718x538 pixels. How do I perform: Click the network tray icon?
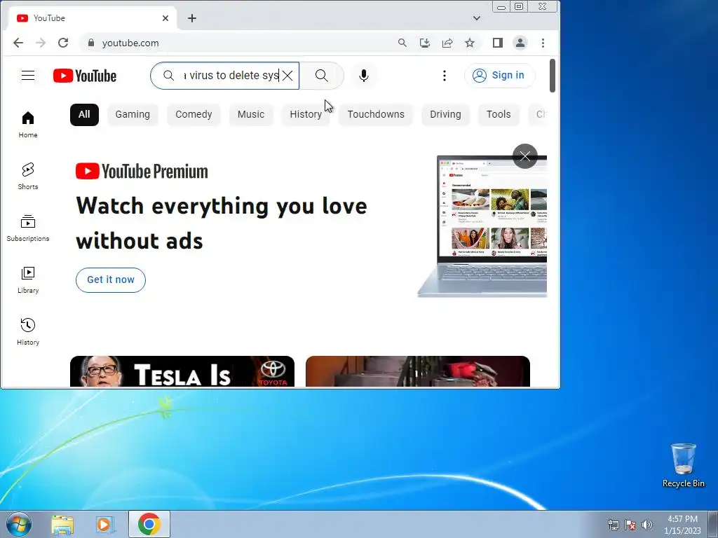613,525
